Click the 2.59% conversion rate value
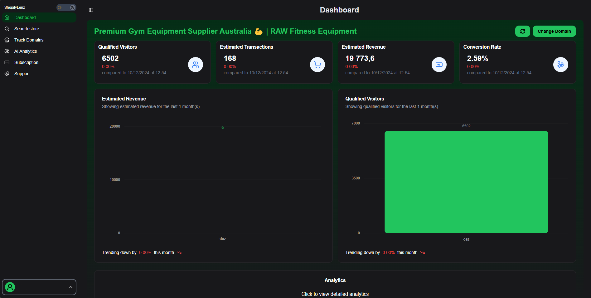This screenshot has height=298, width=591. point(477,58)
